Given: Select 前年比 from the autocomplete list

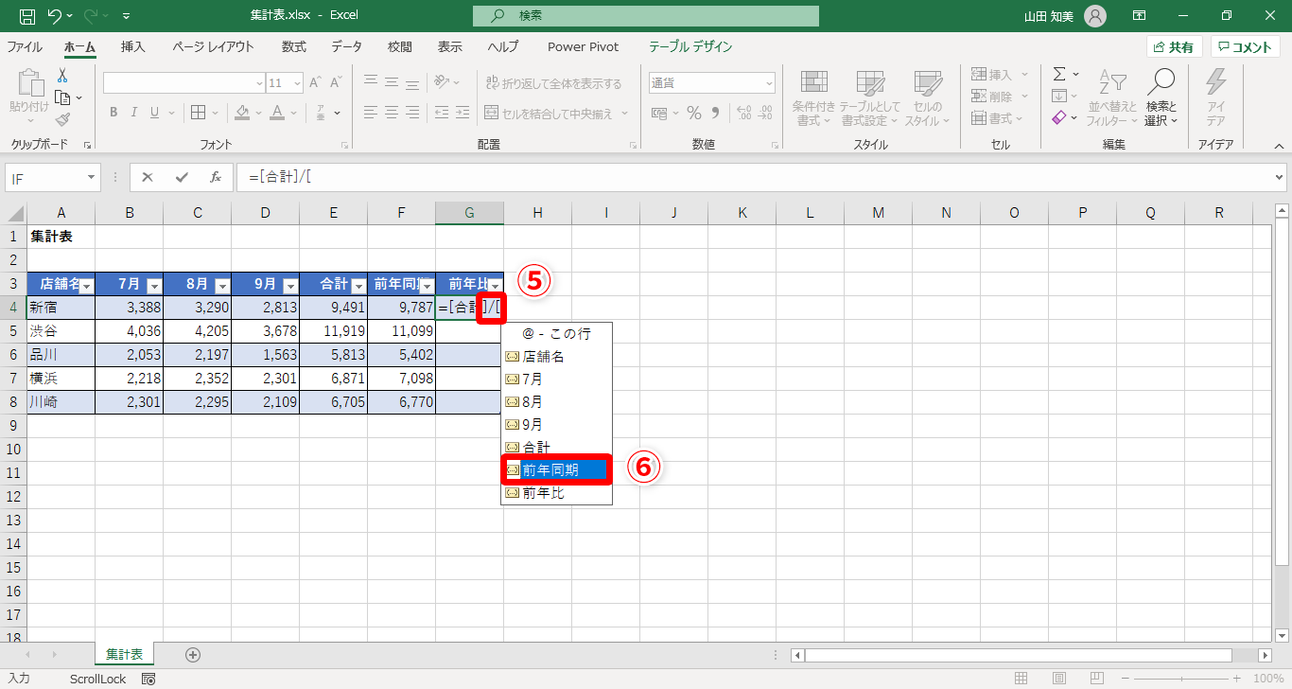Looking at the screenshot, I should (557, 492).
